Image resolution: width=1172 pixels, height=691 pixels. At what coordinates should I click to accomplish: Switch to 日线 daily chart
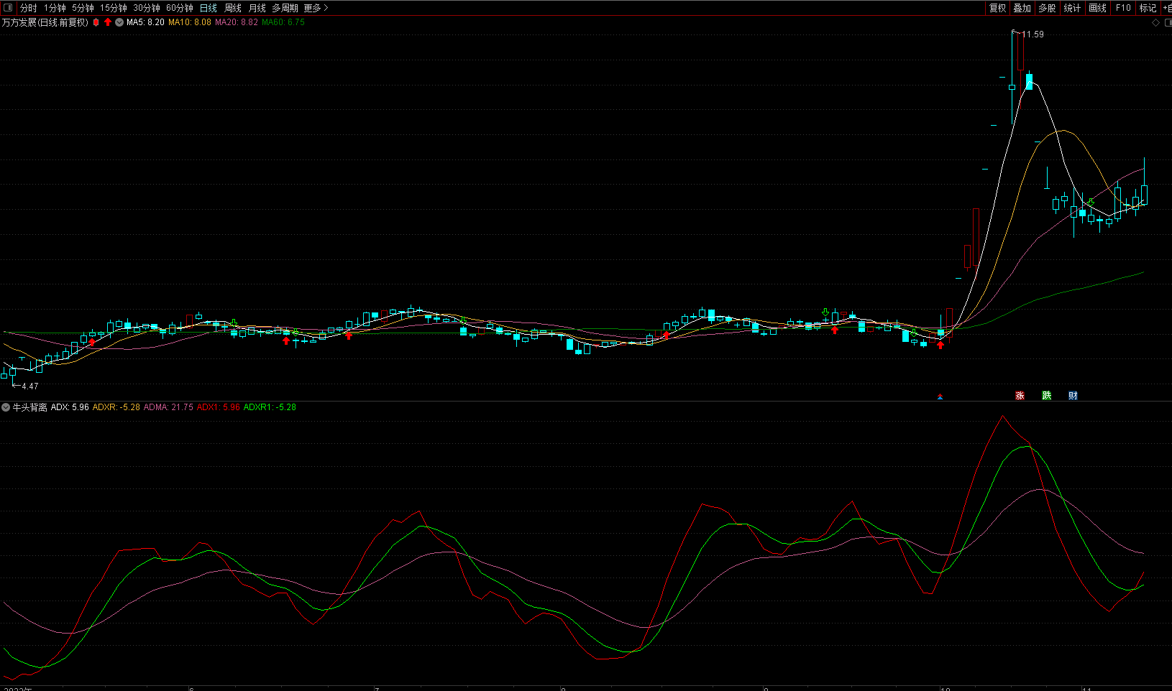point(209,8)
